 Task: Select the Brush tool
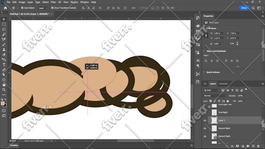(4, 45)
